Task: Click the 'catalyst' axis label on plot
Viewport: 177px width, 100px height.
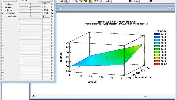Action: pos(92,82)
